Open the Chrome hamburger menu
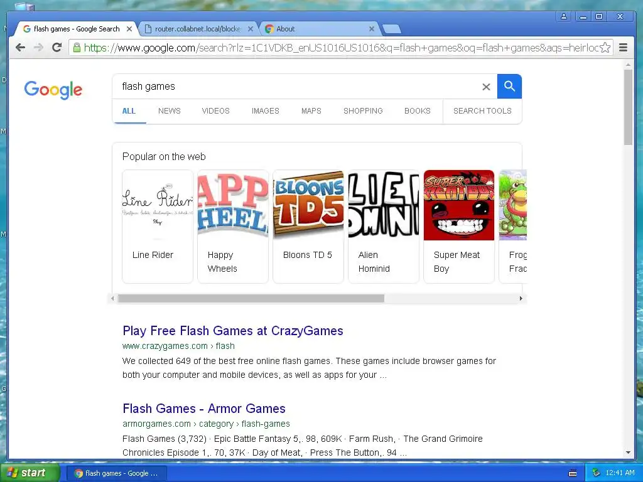This screenshot has width=643, height=482. point(623,48)
